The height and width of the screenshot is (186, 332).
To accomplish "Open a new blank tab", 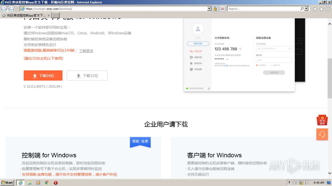I will [x=56, y=15].
